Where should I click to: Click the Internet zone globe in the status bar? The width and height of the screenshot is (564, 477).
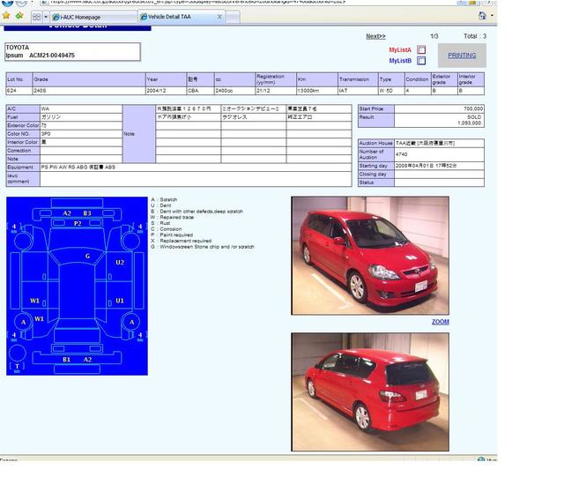pos(481,459)
